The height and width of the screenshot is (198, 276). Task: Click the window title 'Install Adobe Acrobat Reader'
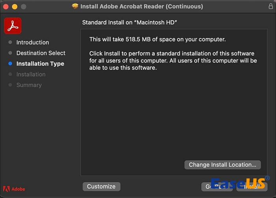(x=142, y=7)
